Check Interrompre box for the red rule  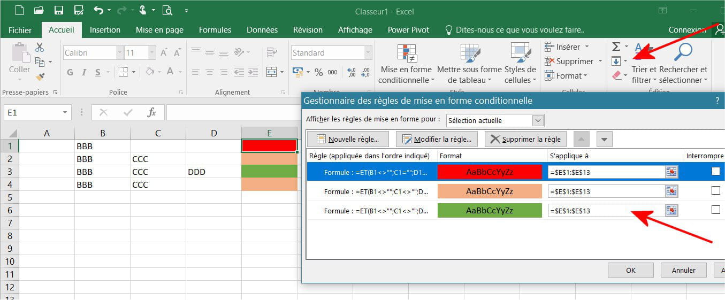click(x=715, y=172)
